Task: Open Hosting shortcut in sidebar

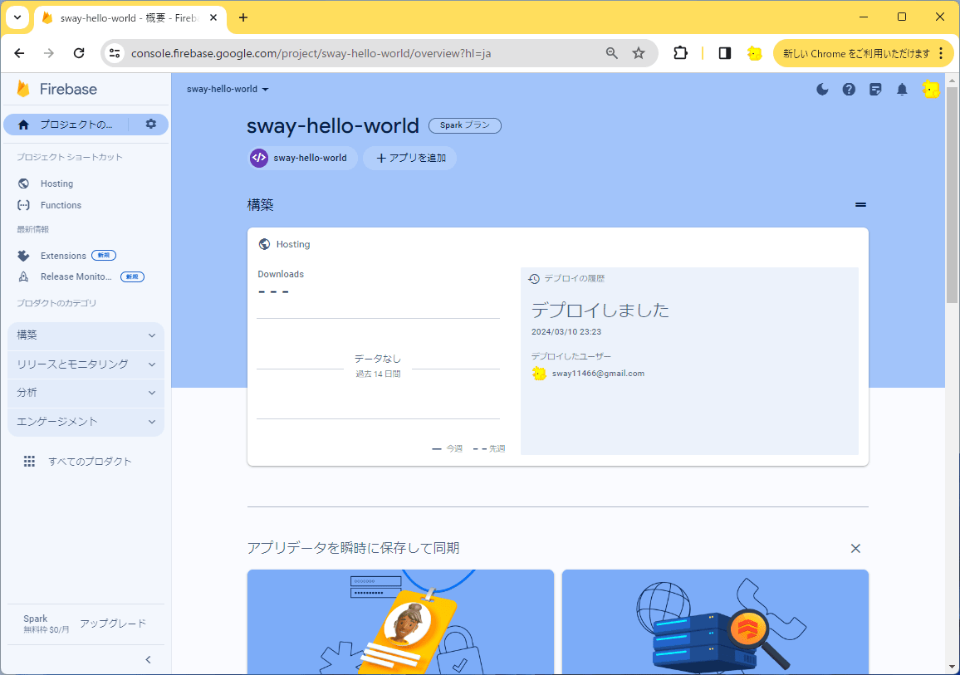Action: pos(56,183)
